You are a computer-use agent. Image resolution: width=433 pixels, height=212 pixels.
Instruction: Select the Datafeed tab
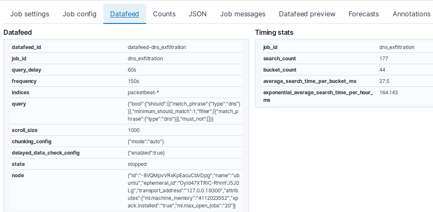click(x=124, y=14)
